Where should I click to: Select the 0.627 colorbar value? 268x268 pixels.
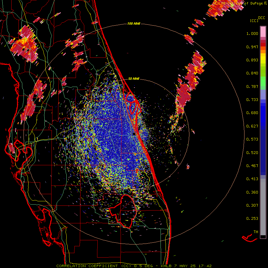252,126
